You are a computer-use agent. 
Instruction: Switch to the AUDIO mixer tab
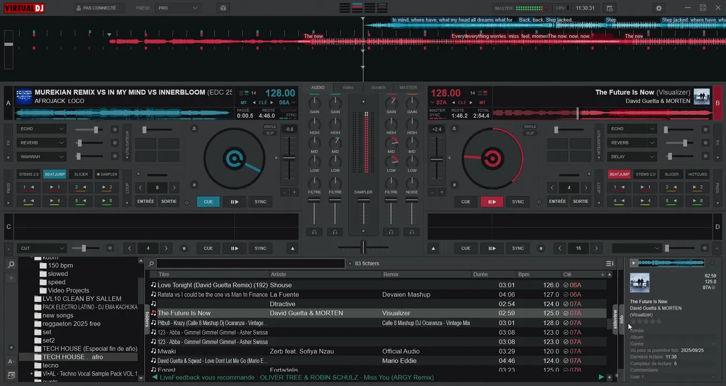click(x=318, y=87)
